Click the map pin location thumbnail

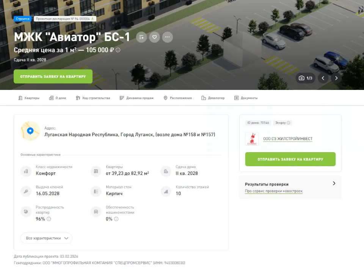30,131
